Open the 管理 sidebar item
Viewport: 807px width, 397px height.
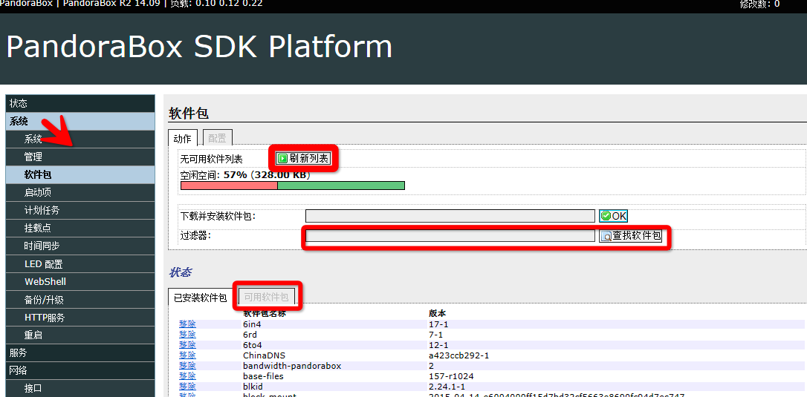(x=80, y=157)
